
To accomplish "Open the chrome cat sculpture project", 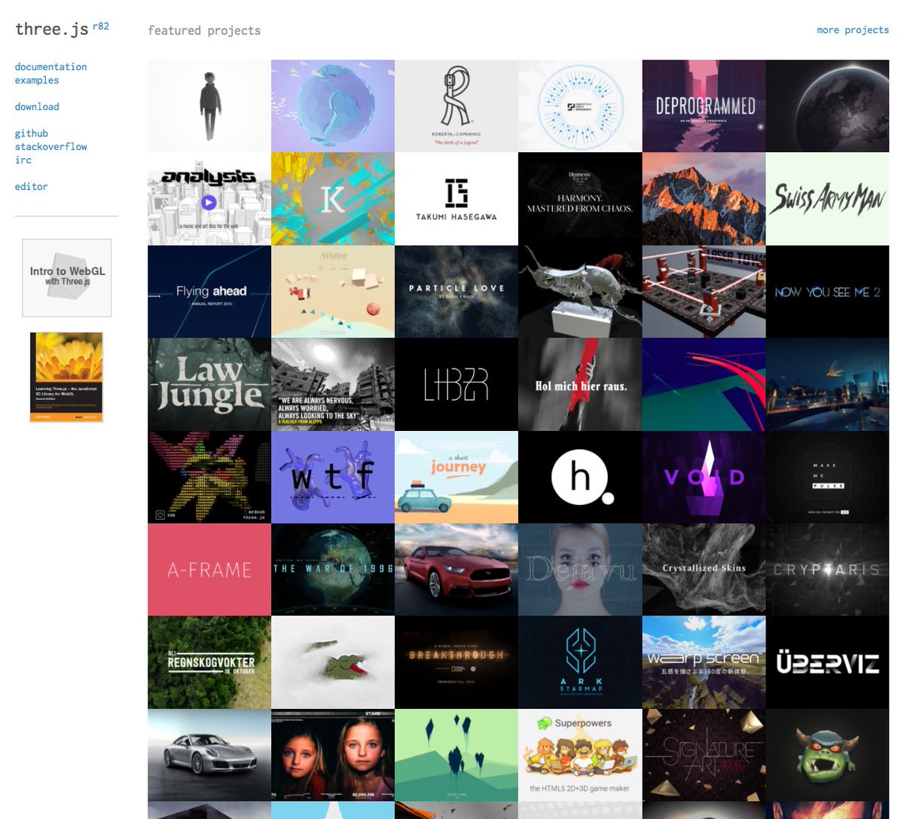I will click(x=580, y=292).
